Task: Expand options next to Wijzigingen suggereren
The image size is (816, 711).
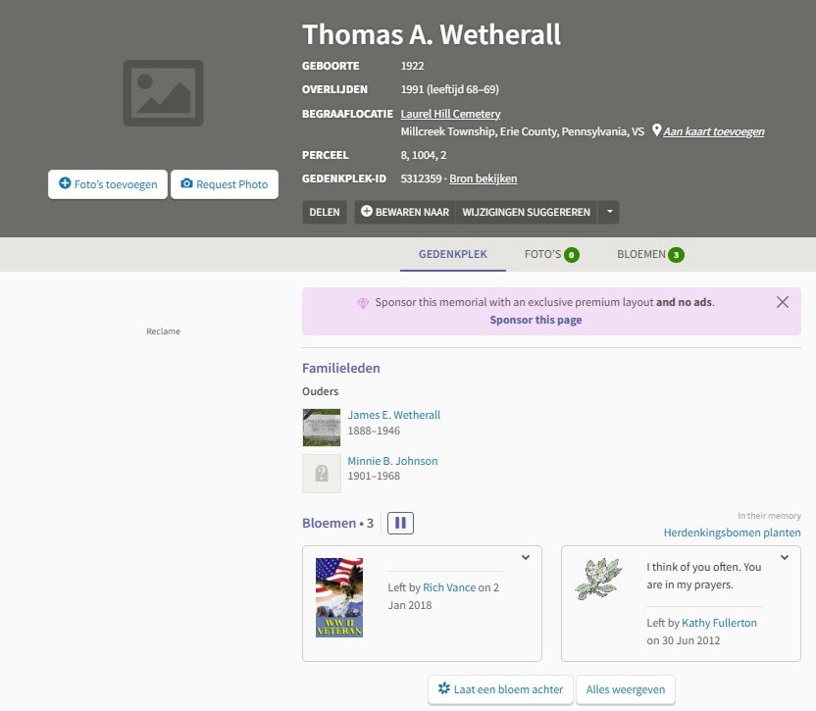Action: point(609,212)
